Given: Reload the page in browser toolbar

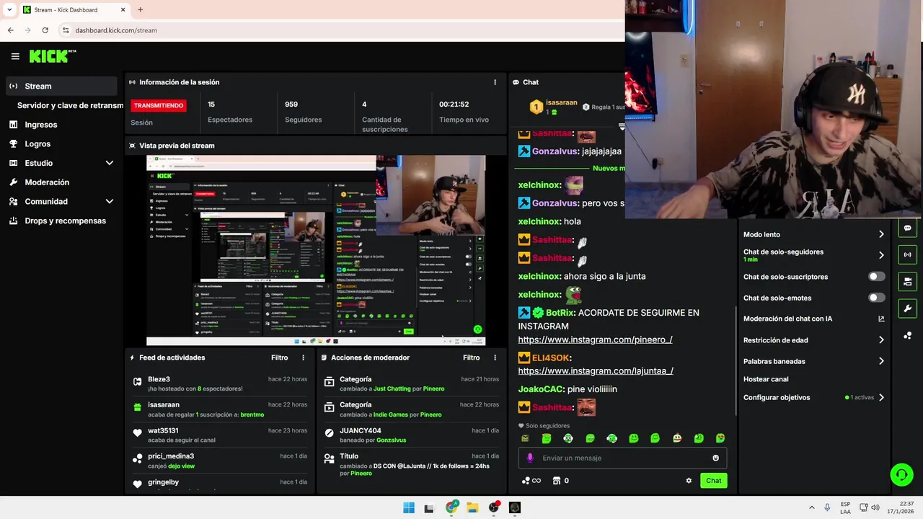Looking at the screenshot, I should [x=45, y=30].
